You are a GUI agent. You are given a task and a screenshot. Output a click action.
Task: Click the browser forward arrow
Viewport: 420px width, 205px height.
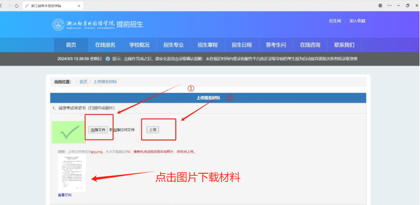[x=10, y=6]
